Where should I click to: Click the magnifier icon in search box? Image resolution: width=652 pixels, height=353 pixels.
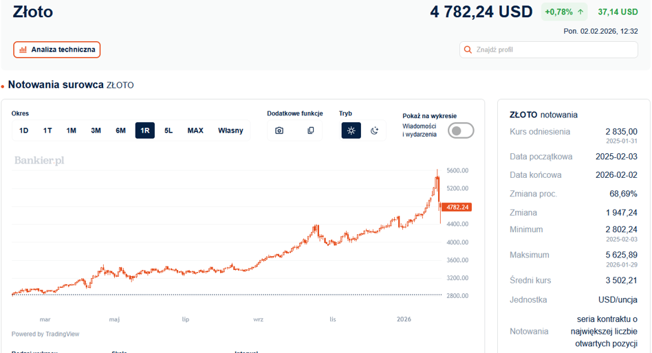(x=468, y=50)
